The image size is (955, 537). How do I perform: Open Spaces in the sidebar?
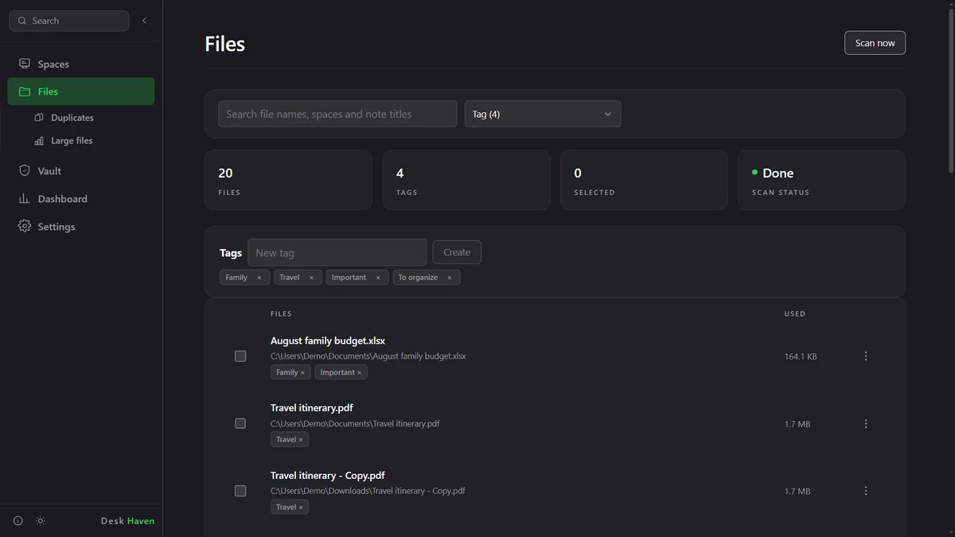81,64
